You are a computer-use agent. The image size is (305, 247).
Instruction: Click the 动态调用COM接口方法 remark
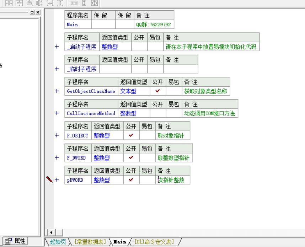click(x=210, y=113)
